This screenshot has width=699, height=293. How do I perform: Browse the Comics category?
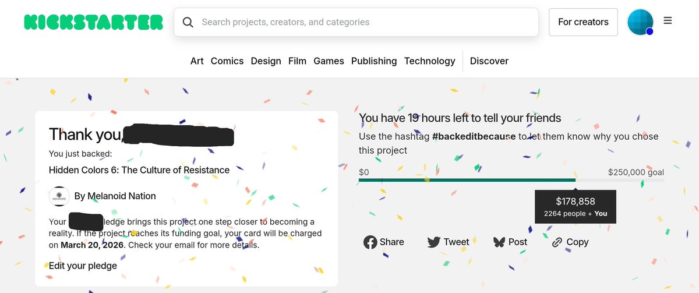click(x=227, y=61)
